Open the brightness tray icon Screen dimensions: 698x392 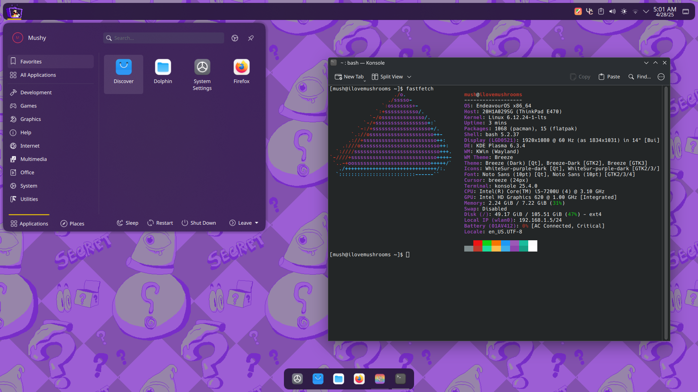624,12
